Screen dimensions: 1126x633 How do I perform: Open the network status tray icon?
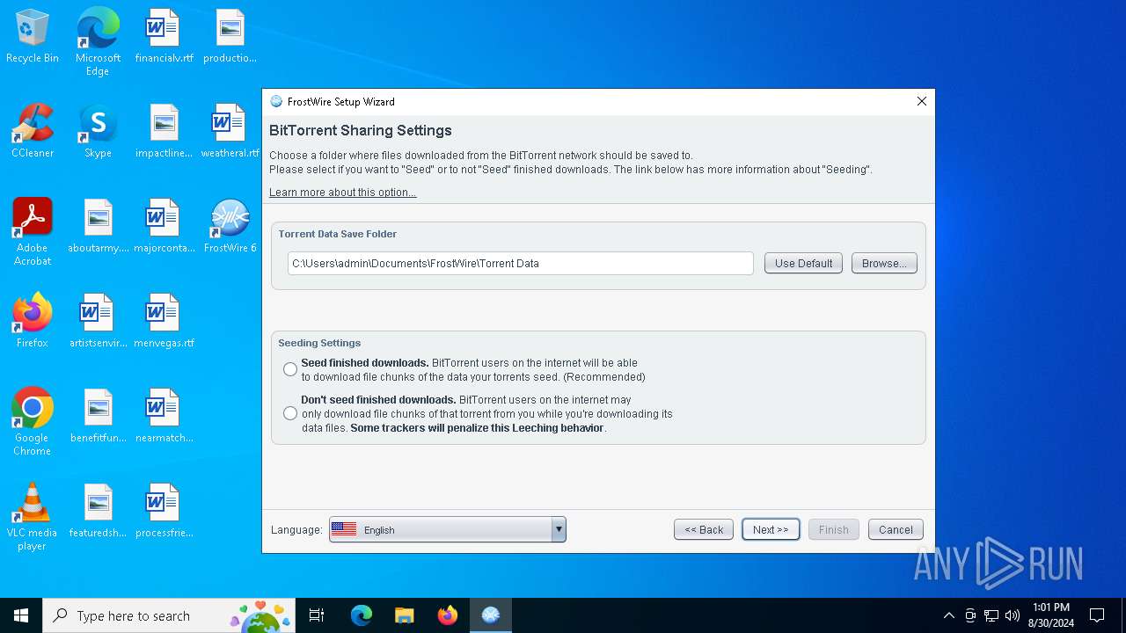click(x=991, y=615)
